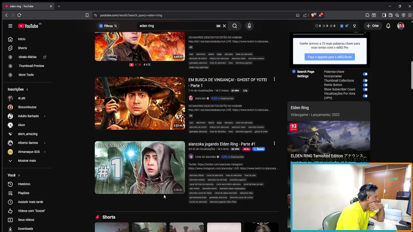Open Thumbnail Preview in sidebar

pos(31,66)
